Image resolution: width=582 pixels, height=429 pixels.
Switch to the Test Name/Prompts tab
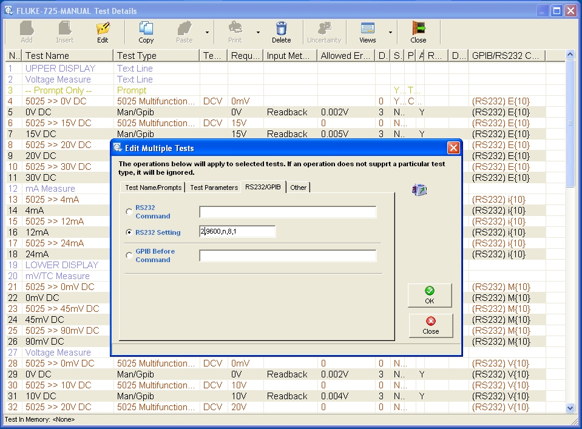click(x=153, y=187)
